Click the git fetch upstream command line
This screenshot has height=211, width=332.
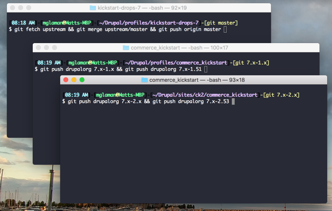pyautogui.click(x=115, y=29)
